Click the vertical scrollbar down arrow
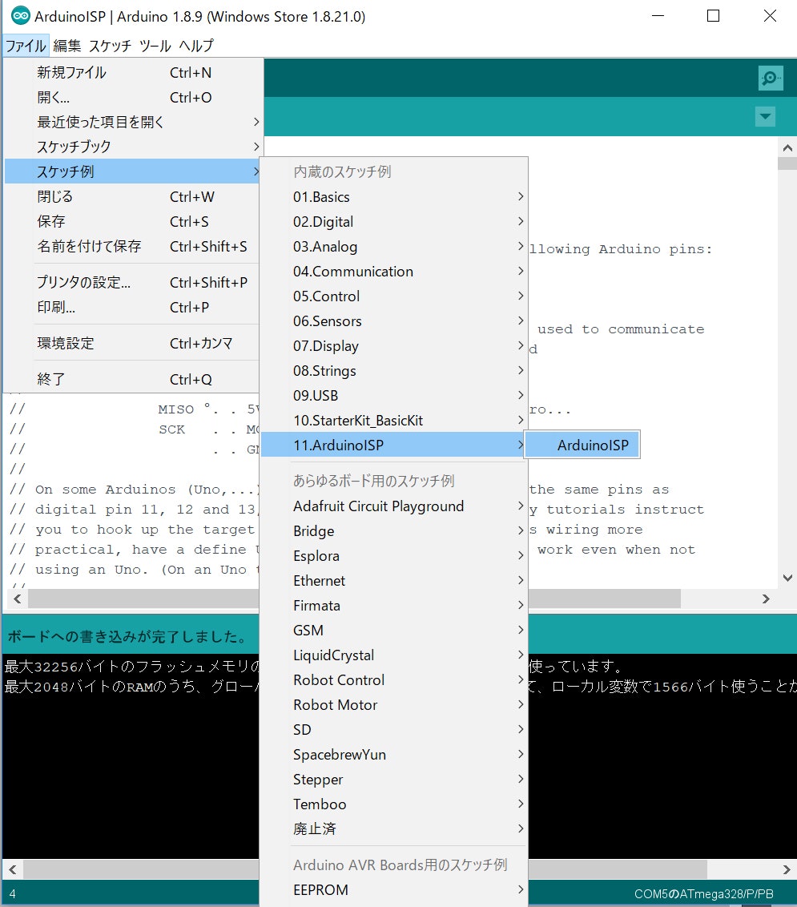Image resolution: width=797 pixels, height=907 pixels. tap(788, 577)
